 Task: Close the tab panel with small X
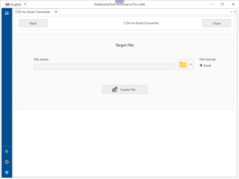(235, 12)
